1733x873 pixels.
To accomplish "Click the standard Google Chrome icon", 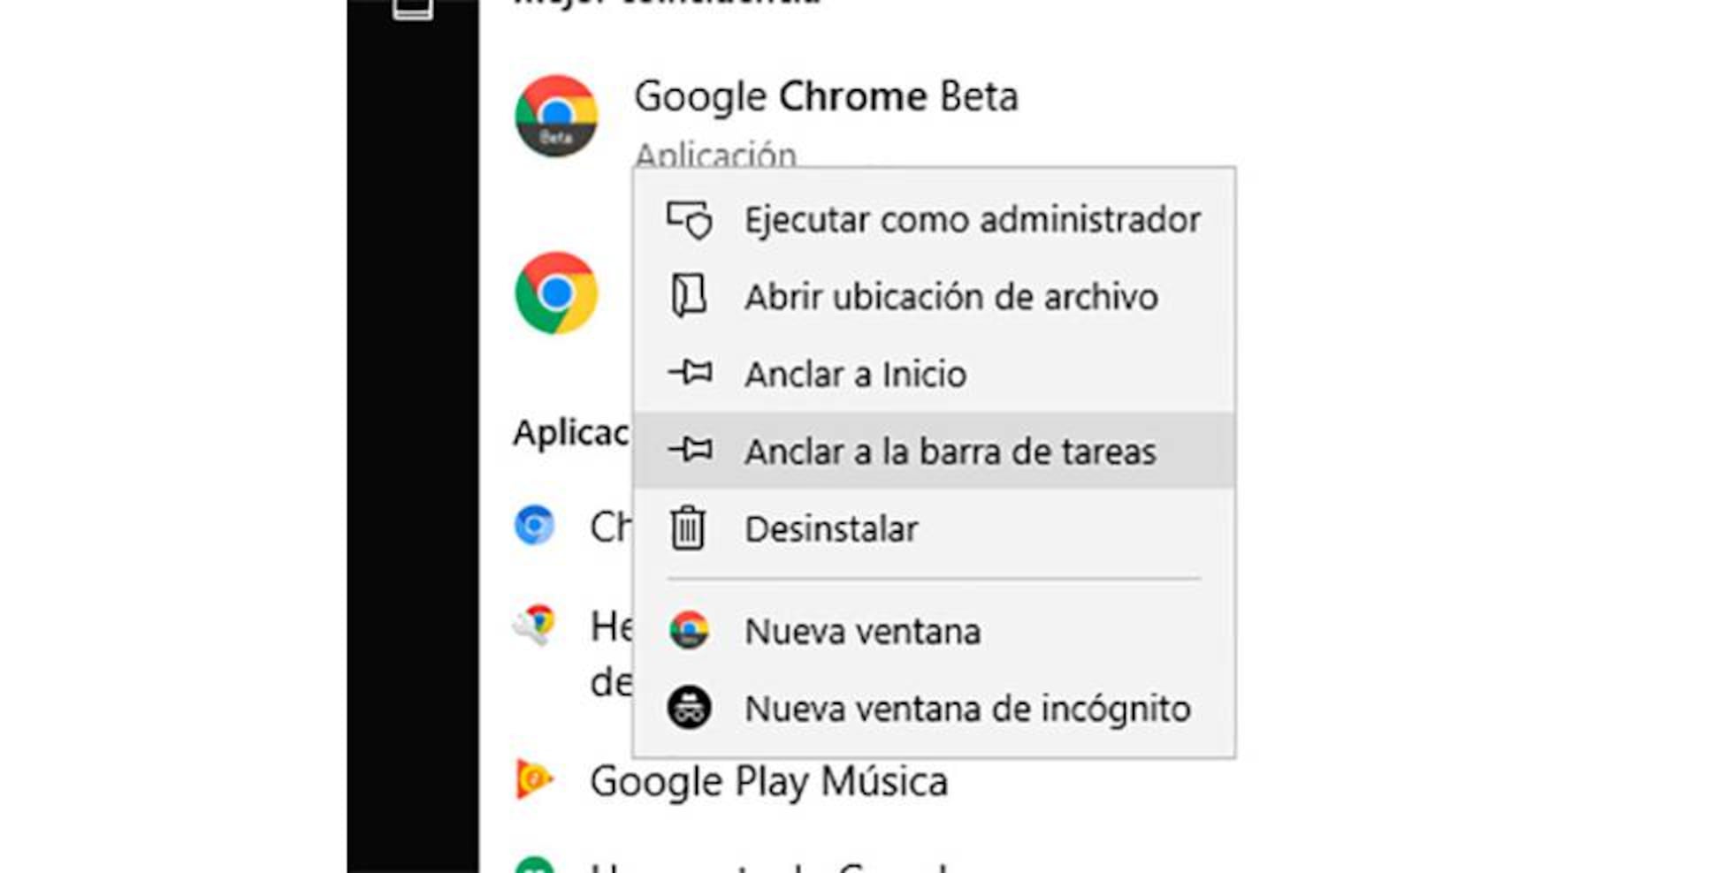I will (x=556, y=292).
